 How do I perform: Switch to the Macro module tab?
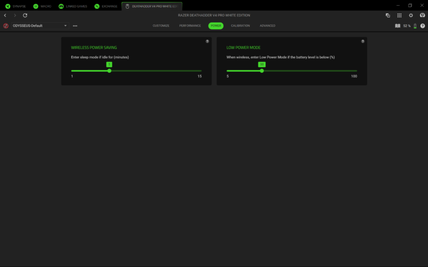(43, 6)
